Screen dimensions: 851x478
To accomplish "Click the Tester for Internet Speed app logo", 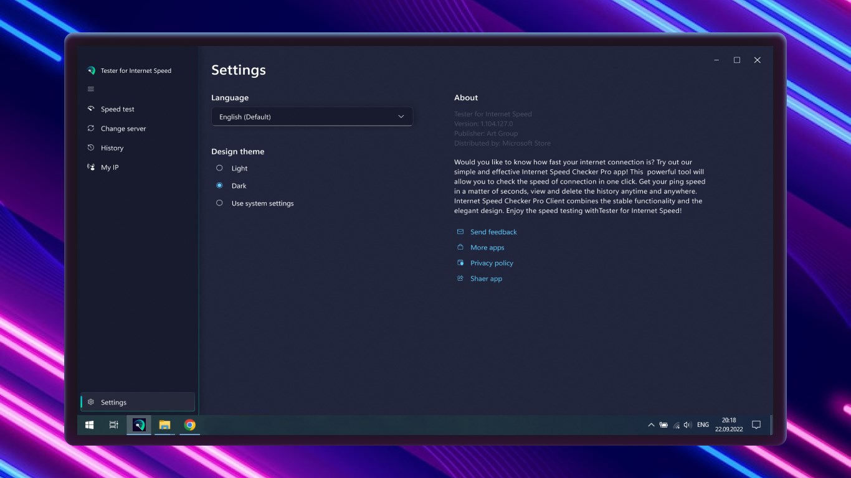I will click(91, 70).
